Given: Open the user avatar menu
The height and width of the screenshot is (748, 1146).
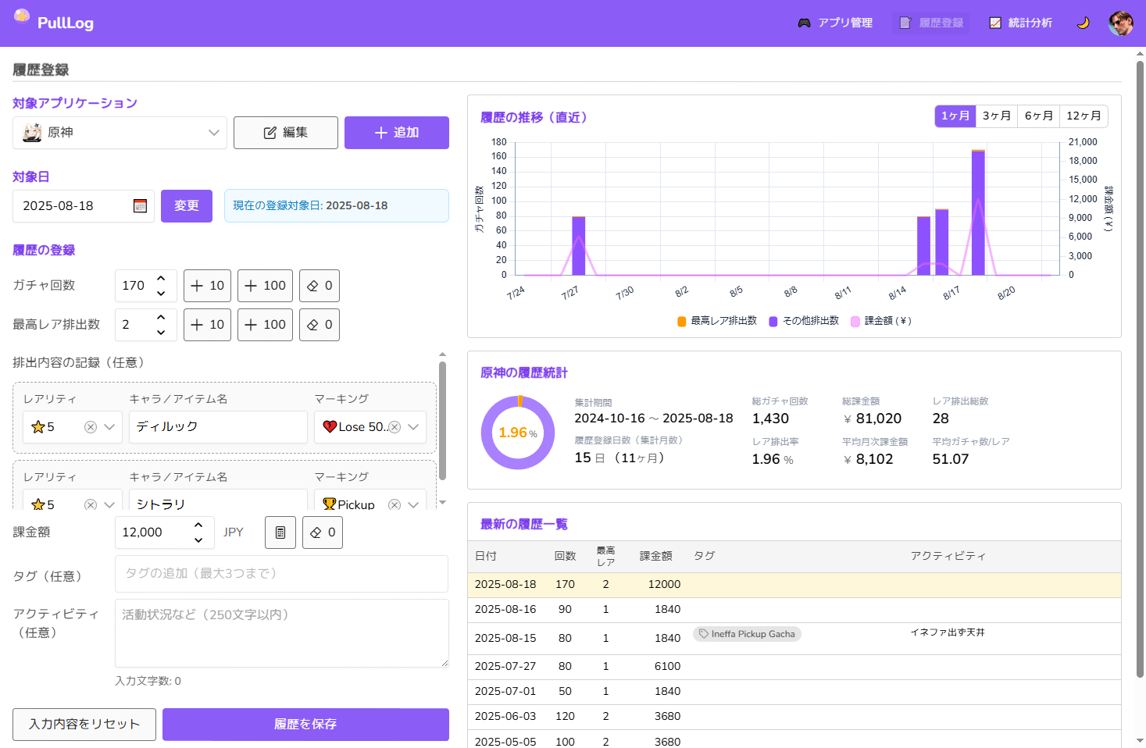Looking at the screenshot, I should coord(1120,23).
